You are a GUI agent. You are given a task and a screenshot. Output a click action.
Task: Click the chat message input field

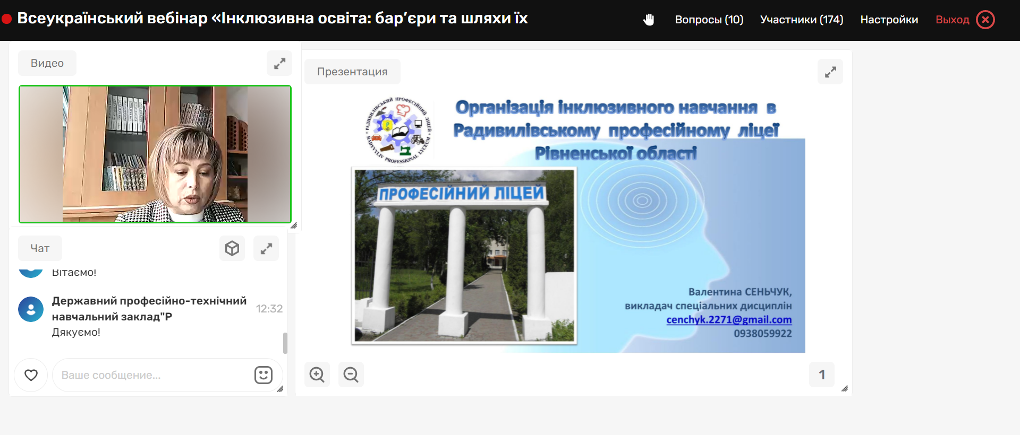click(154, 375)
